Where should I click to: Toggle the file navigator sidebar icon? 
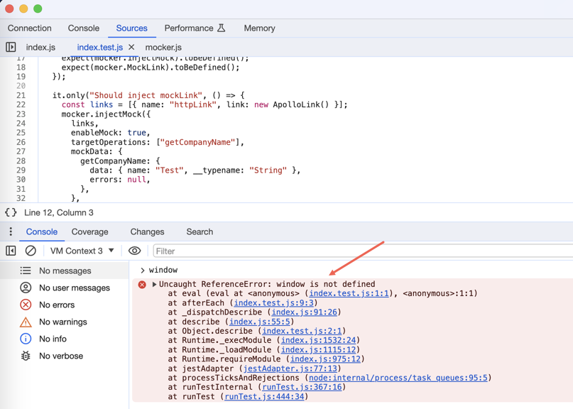tap(11, 47)
